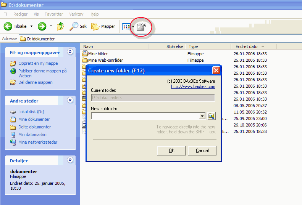
Task: Open Mine nettverkssteder link
Action: point(38,142)
